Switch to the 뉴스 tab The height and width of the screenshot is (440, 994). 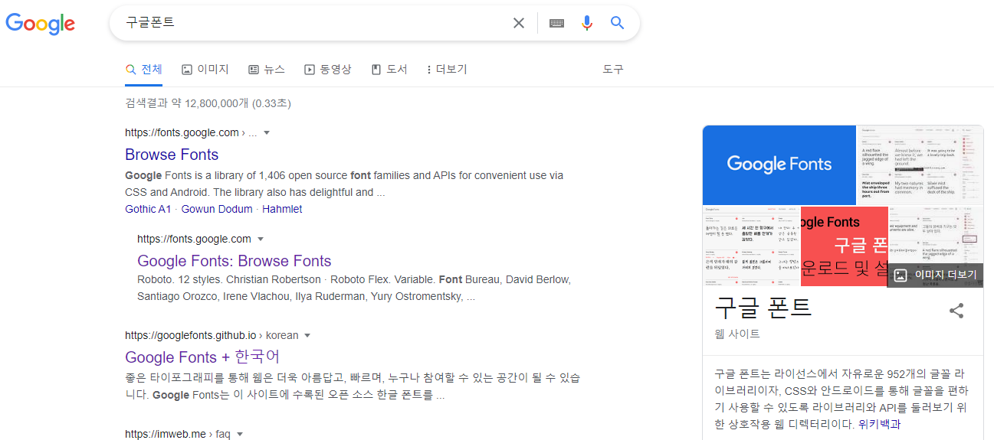tap(267, 70)
